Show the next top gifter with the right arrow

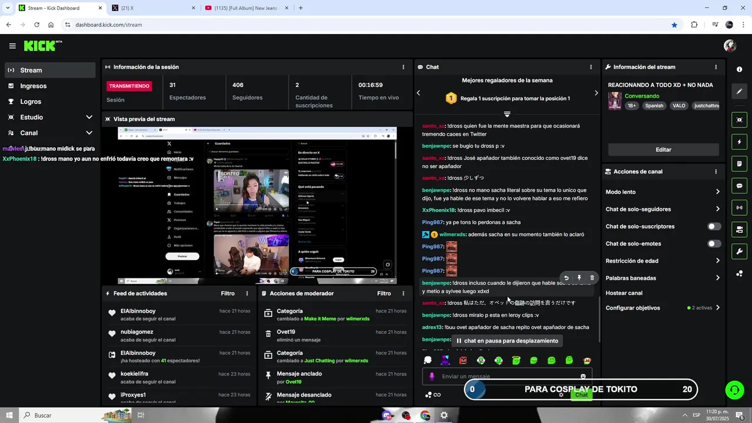click(596, 93)
